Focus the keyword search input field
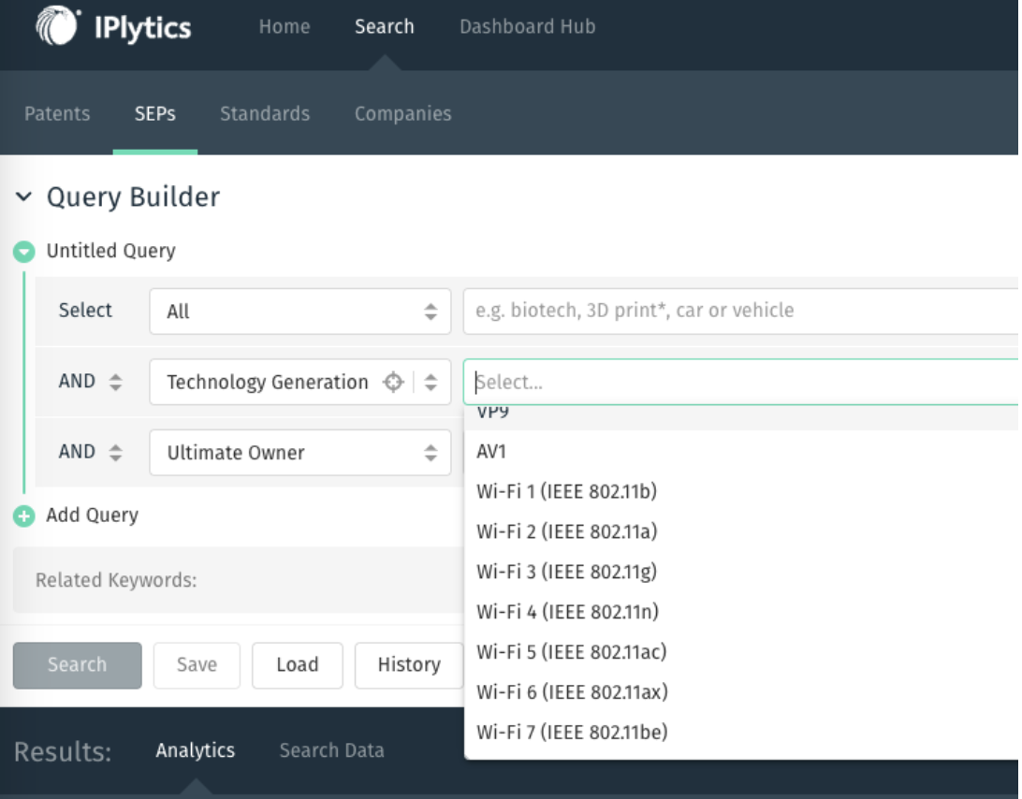The image size is (1022, 799). (x=740, y=312)
